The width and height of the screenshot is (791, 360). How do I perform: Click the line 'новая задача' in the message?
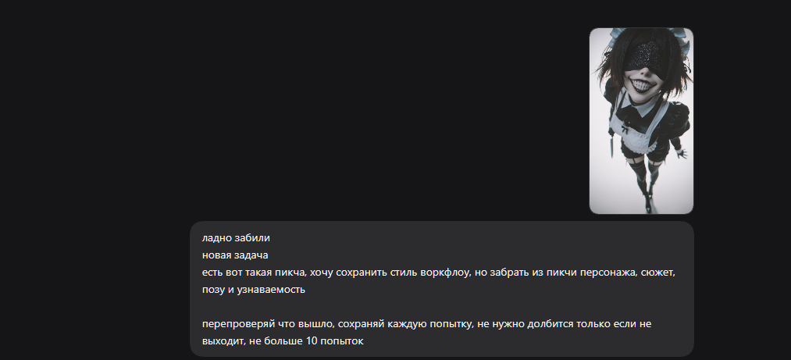[235, 255]
